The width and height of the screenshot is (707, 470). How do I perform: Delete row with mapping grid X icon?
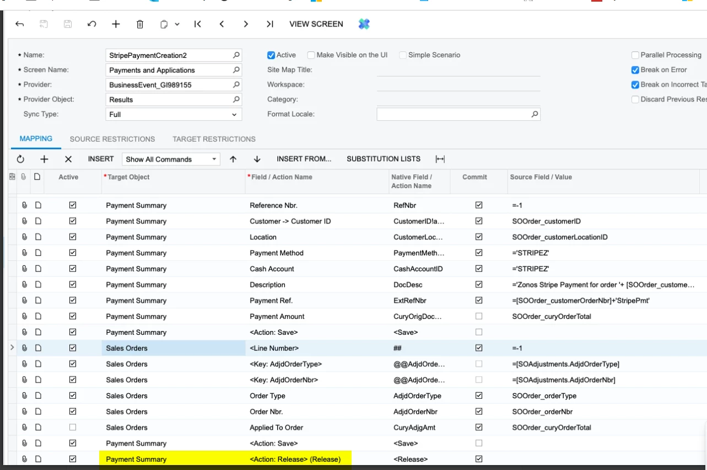(x=68, y=159)
